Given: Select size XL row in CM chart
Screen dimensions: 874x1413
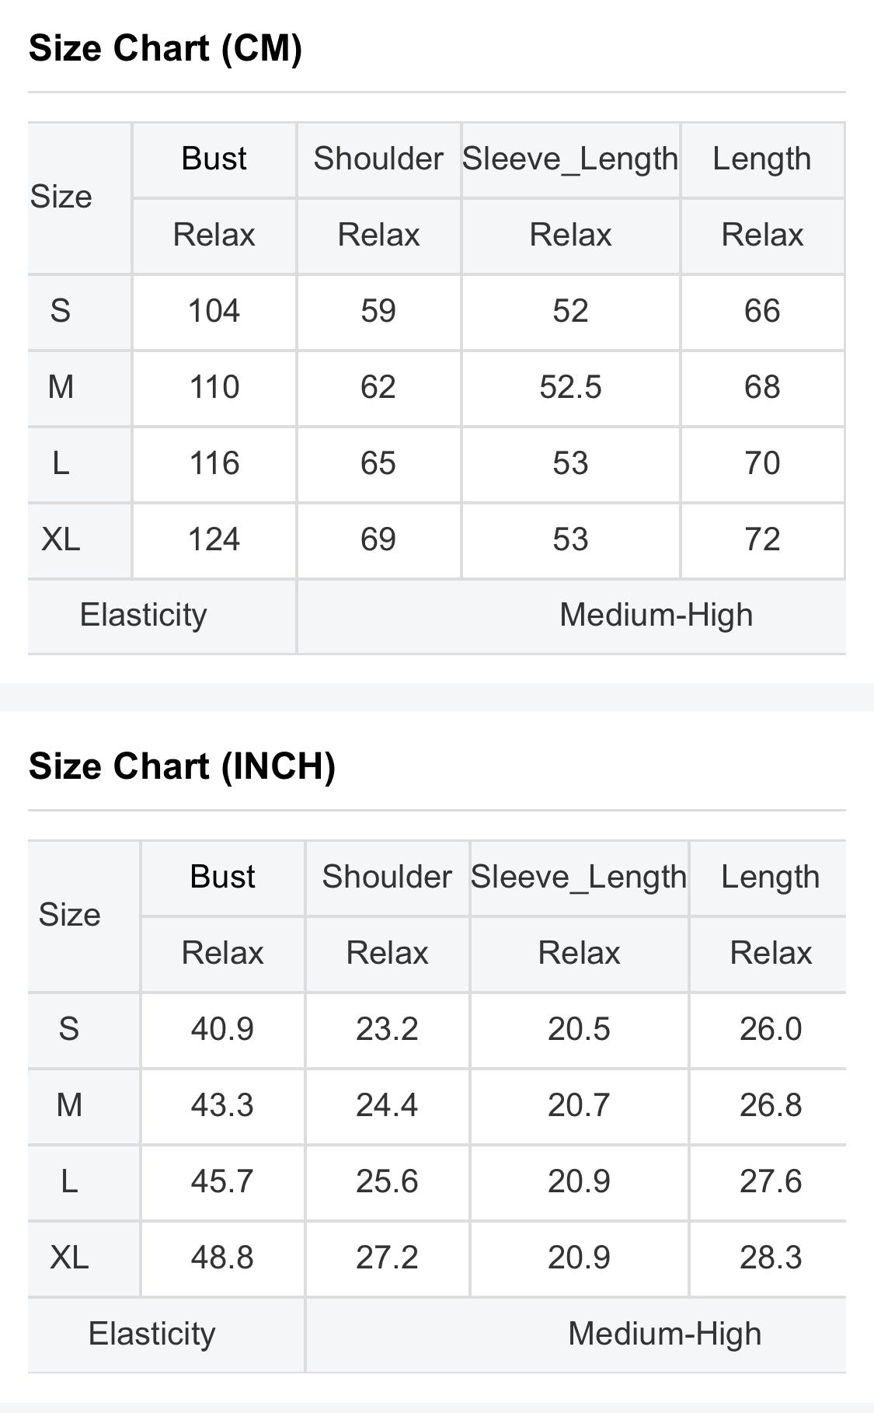Looking at the screenshot, I should (437, 540).
